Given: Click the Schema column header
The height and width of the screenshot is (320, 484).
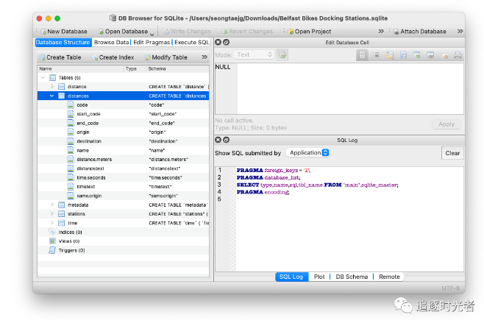Looking at the screenshot, I should (x=178, y=69).
